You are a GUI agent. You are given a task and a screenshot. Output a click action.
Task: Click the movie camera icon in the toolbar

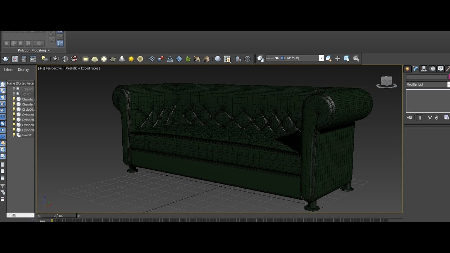point(56,59)
